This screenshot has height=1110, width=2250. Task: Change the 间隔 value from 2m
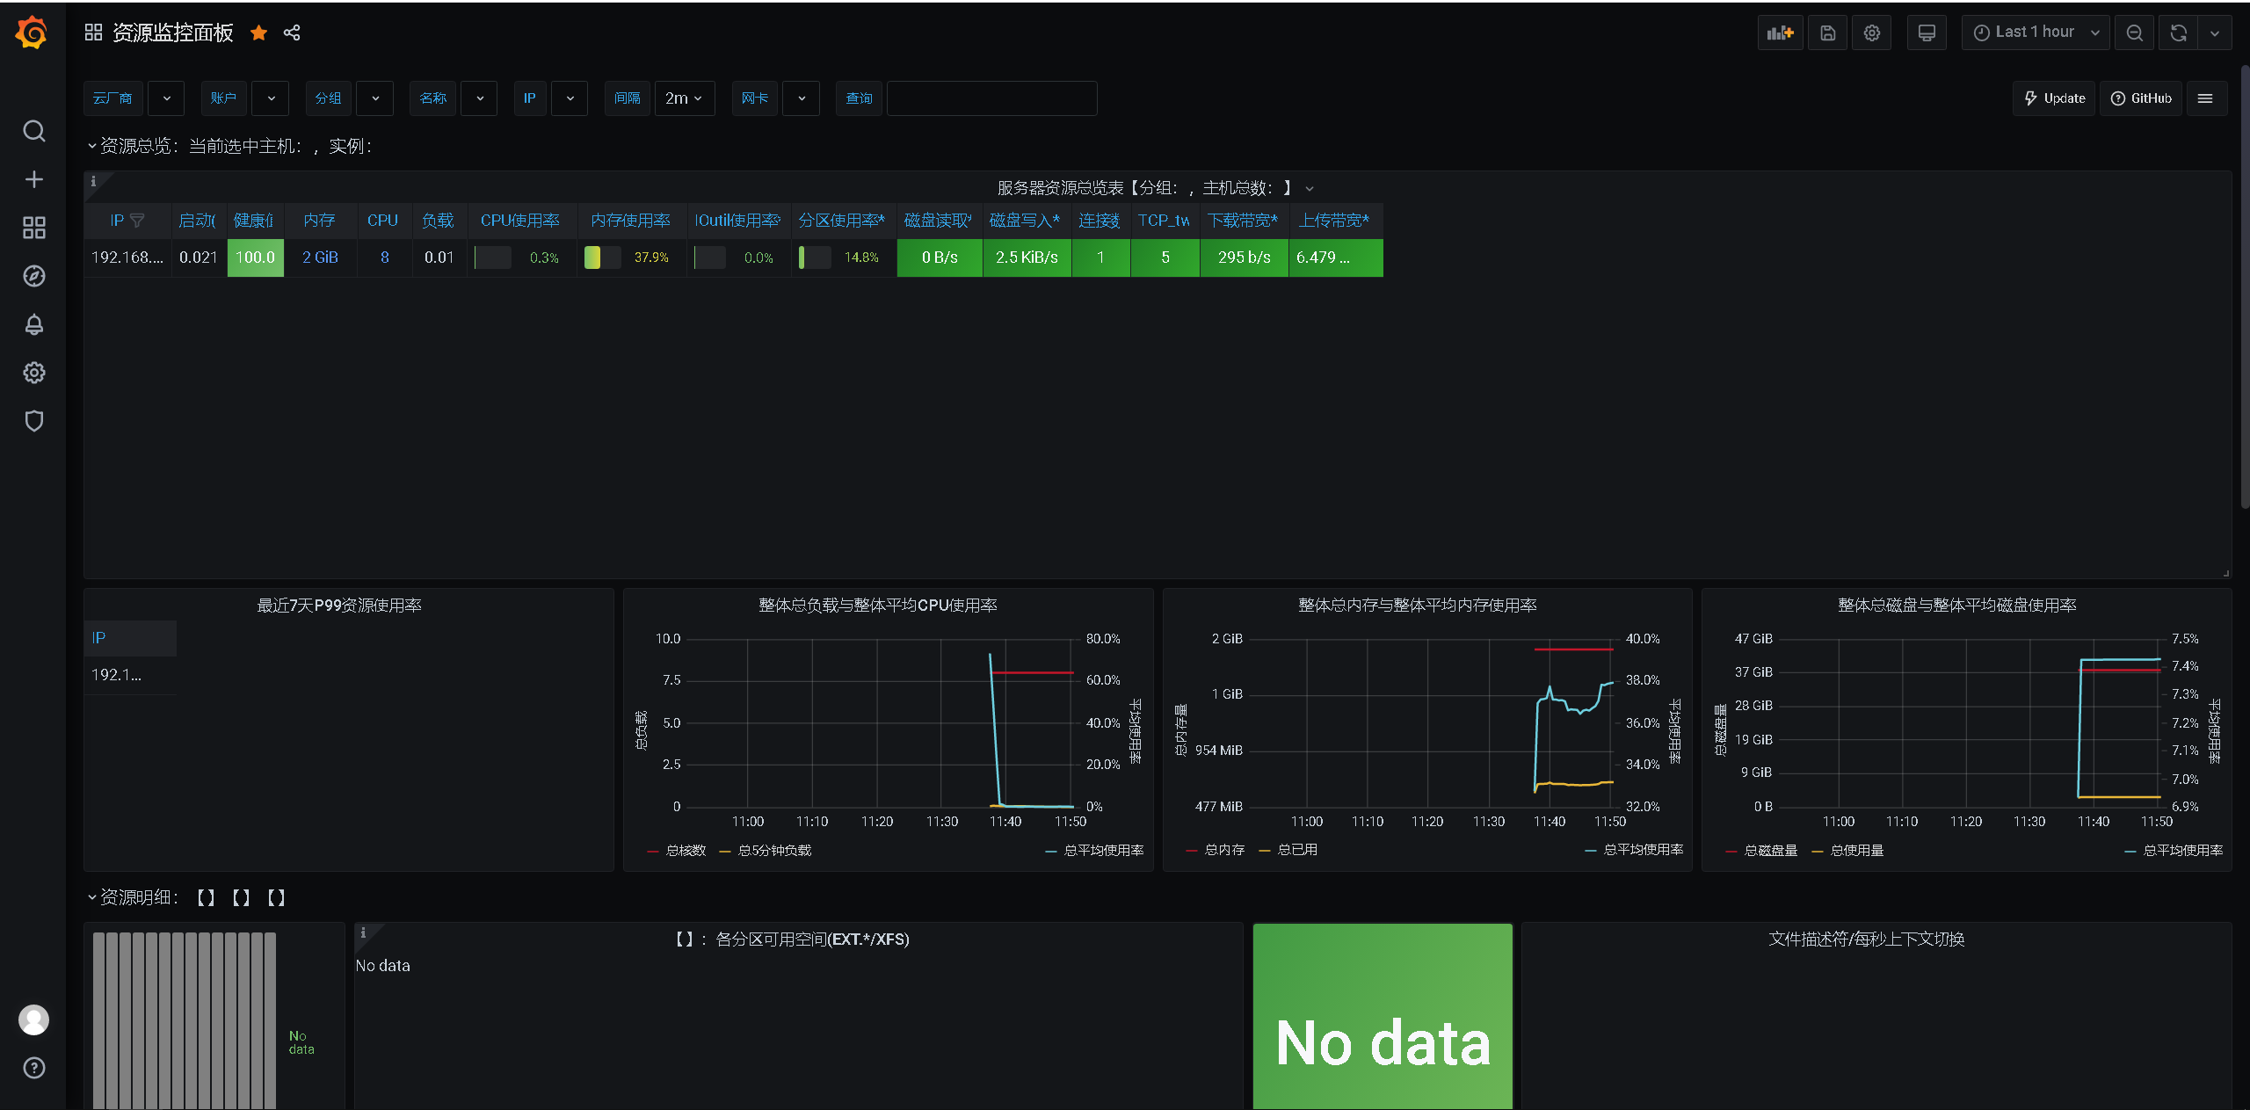click(x=685, y=98)
